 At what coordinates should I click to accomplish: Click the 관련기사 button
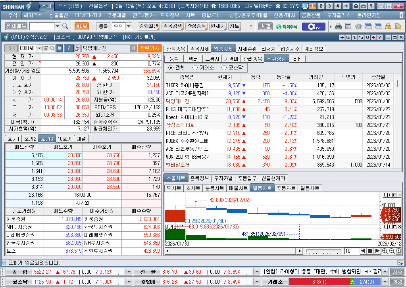point(150,48)
